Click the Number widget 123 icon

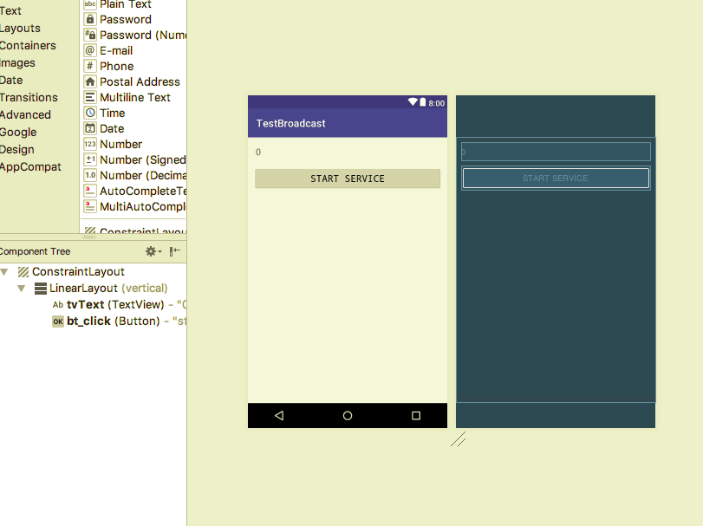click(x=89, y=144)
